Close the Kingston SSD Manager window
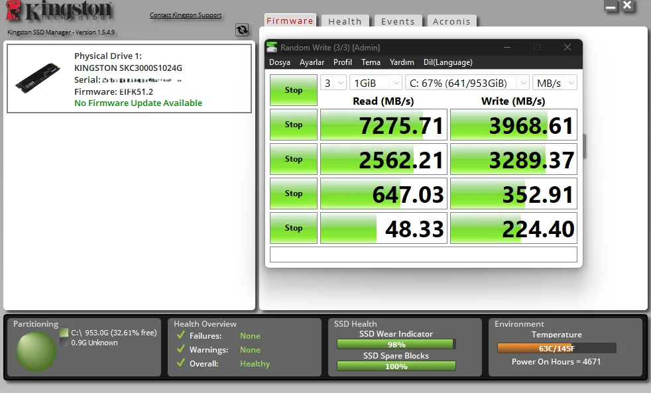Screen dimensions: 651x393 point(627,6)
